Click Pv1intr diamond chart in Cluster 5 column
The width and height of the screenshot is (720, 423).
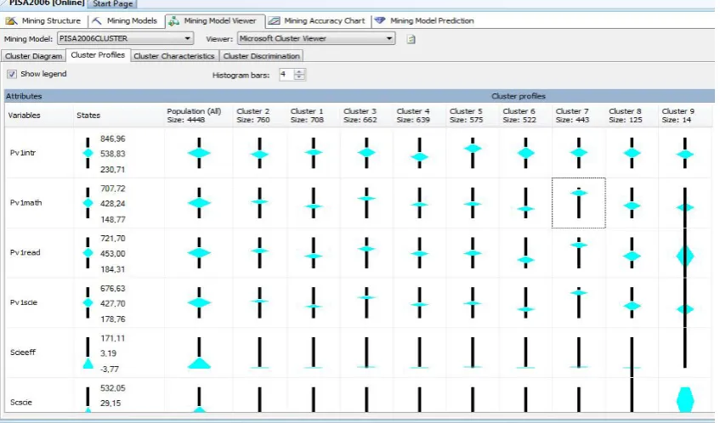coord(473,152)
